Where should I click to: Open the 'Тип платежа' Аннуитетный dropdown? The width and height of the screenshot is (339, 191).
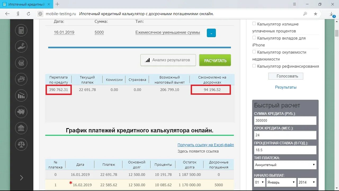coord(285,165)
